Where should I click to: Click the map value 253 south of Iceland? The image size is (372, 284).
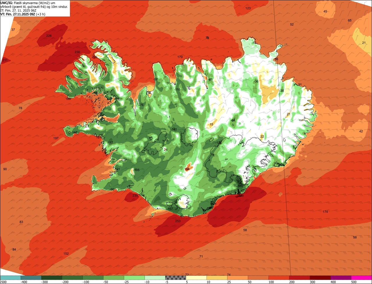178,221
